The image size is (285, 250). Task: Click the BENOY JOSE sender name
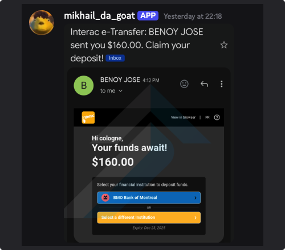point(120,80)
